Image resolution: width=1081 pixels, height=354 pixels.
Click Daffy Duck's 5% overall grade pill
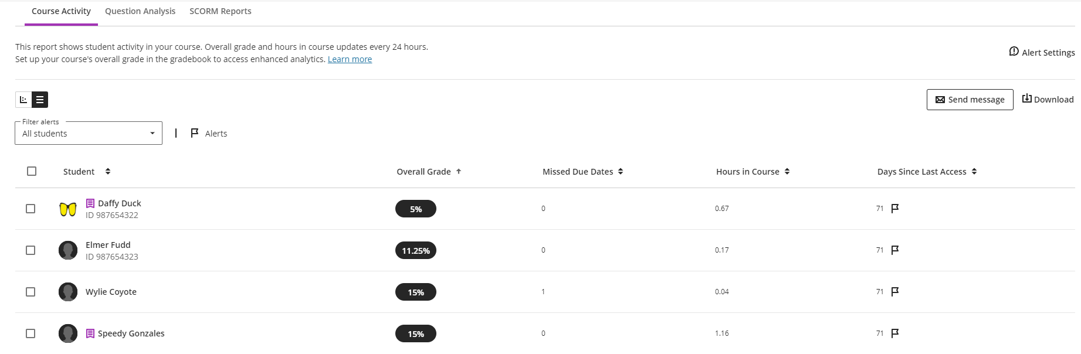[415, 208]
